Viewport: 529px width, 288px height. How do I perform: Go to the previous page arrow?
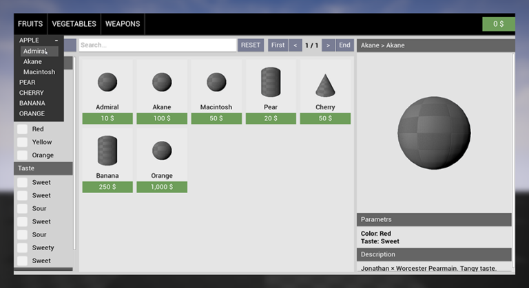[295, 45]
